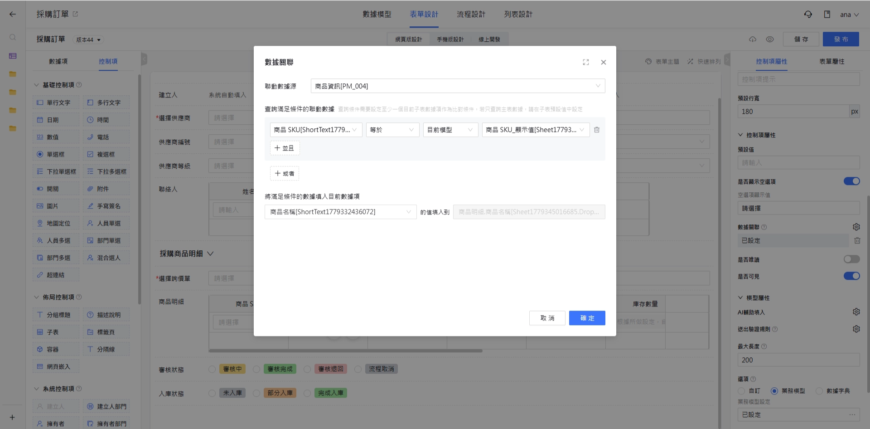Select the 超連結 control
Screen dimensions: 870x429
56,275
